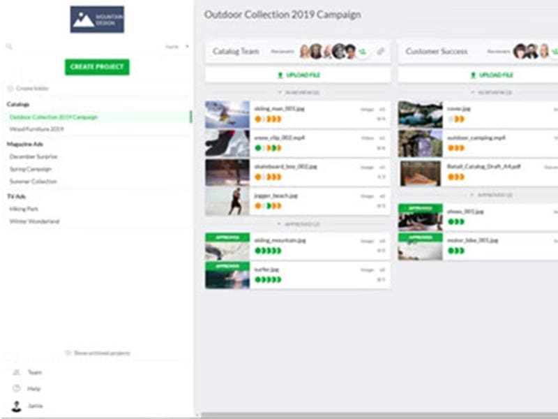Screen dimensions: 558x419
Task: Click last reviewer avatar in Catalog Team
Action: [351, 52]
